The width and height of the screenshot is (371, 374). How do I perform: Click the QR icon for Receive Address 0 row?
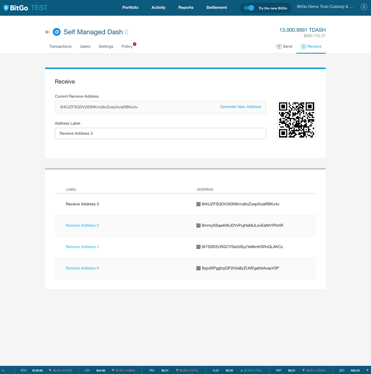tap(198, 268)
